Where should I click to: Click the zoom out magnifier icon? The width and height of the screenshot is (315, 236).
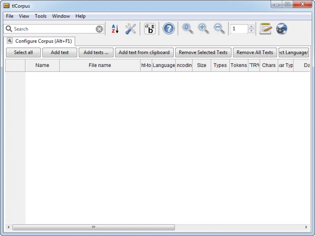point(219,29)
